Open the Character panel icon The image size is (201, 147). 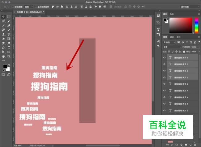158,41
